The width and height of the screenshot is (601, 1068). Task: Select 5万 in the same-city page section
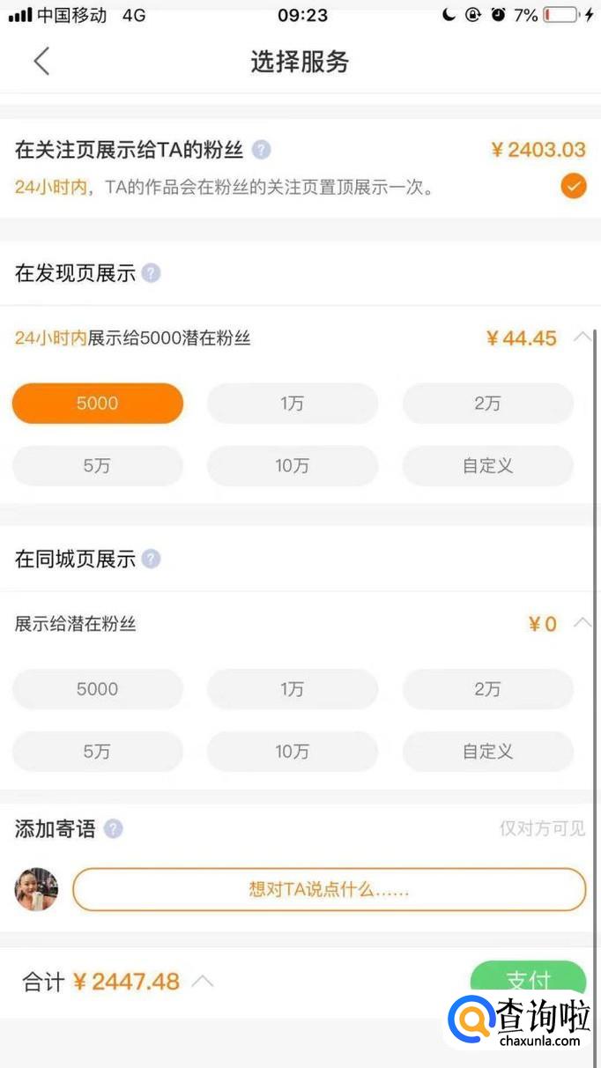point(97,752)
